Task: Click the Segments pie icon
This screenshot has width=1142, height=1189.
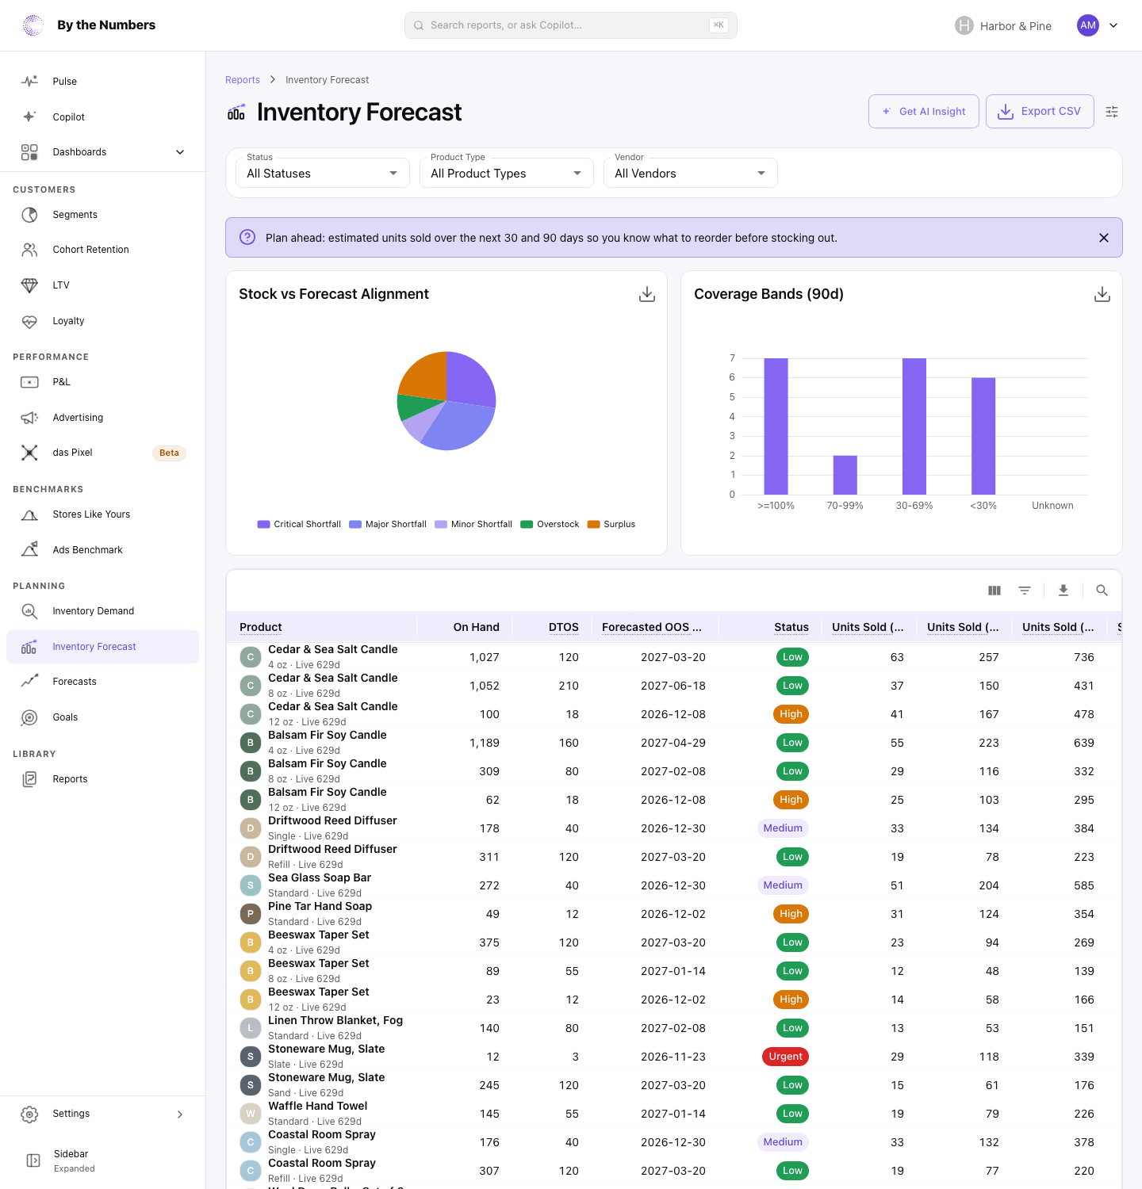Action: coord(29,215)
